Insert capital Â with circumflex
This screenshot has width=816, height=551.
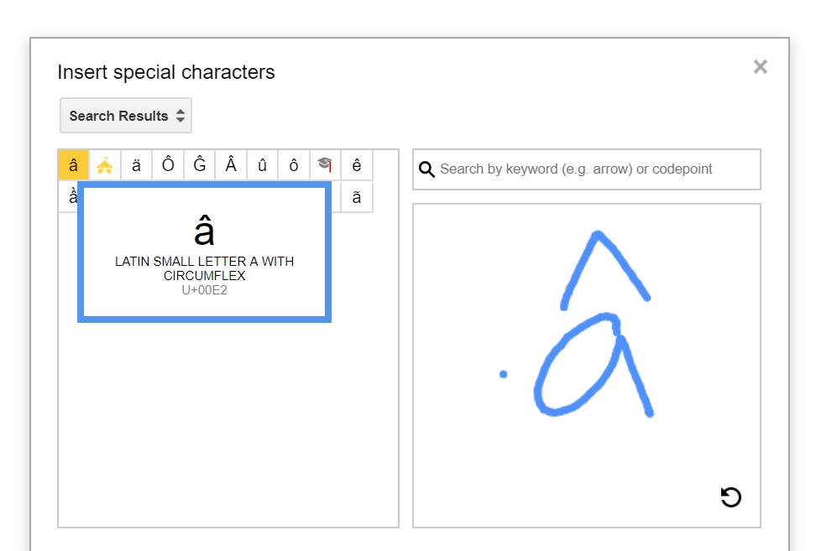coord(231,165)
